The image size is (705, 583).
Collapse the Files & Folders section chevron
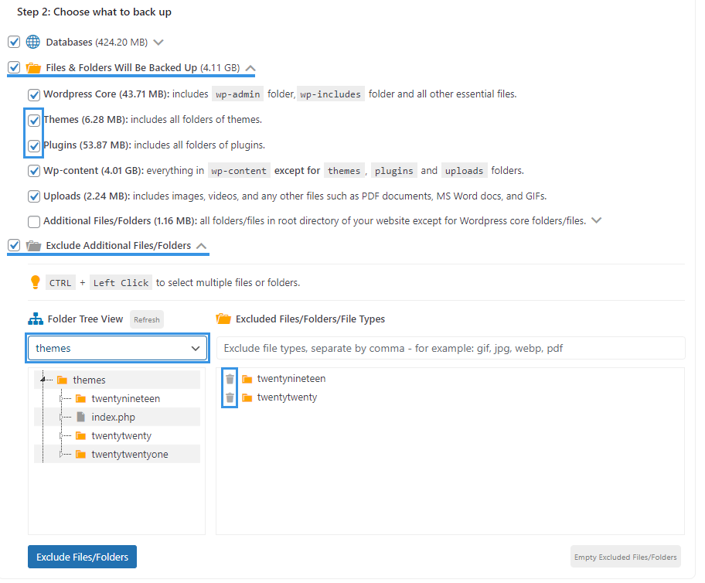250,68
